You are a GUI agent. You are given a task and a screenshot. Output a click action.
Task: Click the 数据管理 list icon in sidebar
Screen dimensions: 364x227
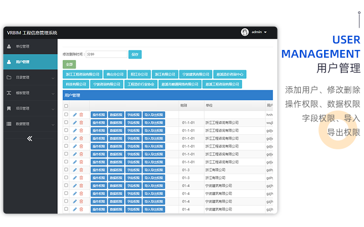click(9, 124)
